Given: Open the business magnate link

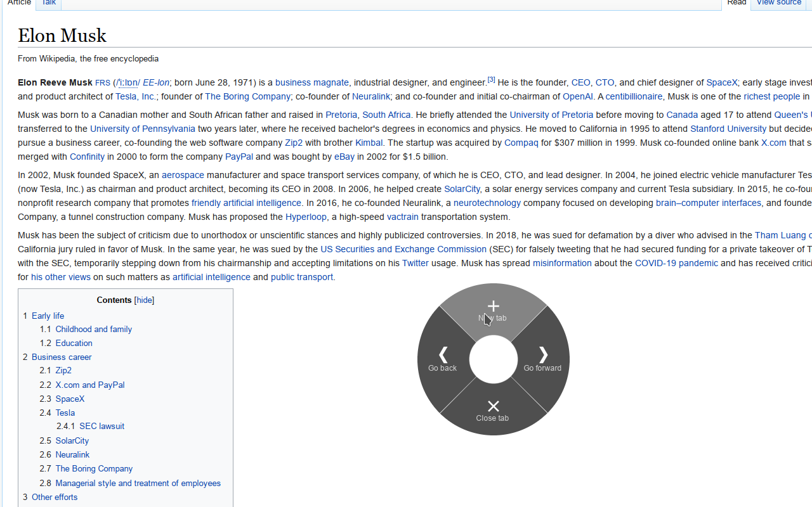Looking at the screenshot, I should tap(312, 82).
